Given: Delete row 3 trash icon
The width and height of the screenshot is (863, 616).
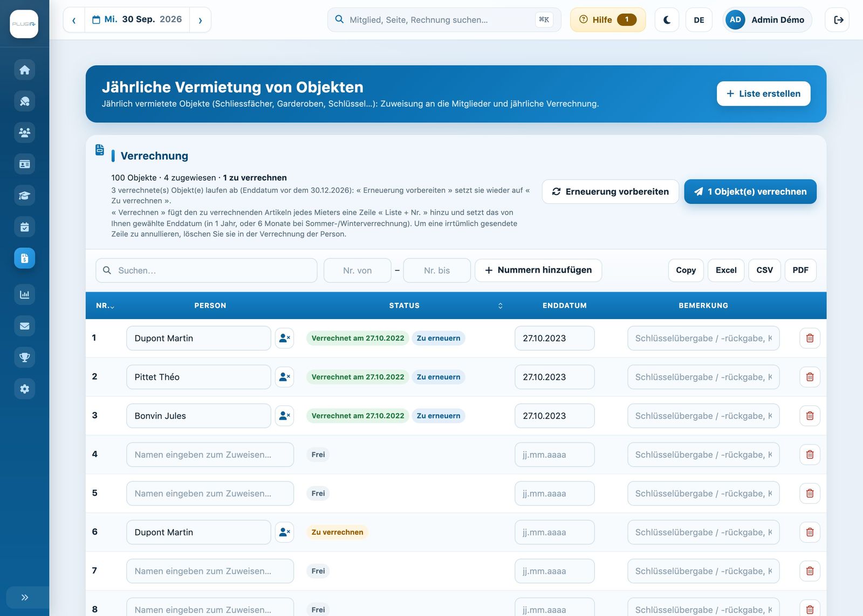Looking at the screenshot, I should pos(810,416).
